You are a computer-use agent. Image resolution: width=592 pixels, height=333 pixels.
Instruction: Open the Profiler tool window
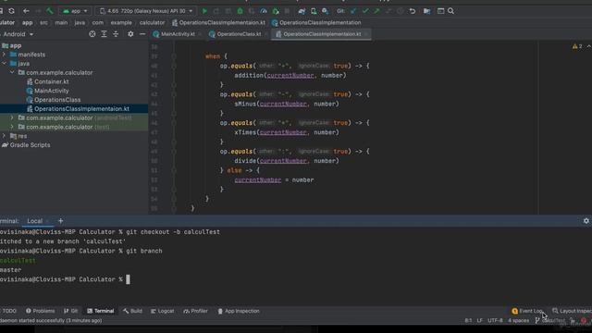[x=195, y=311]
